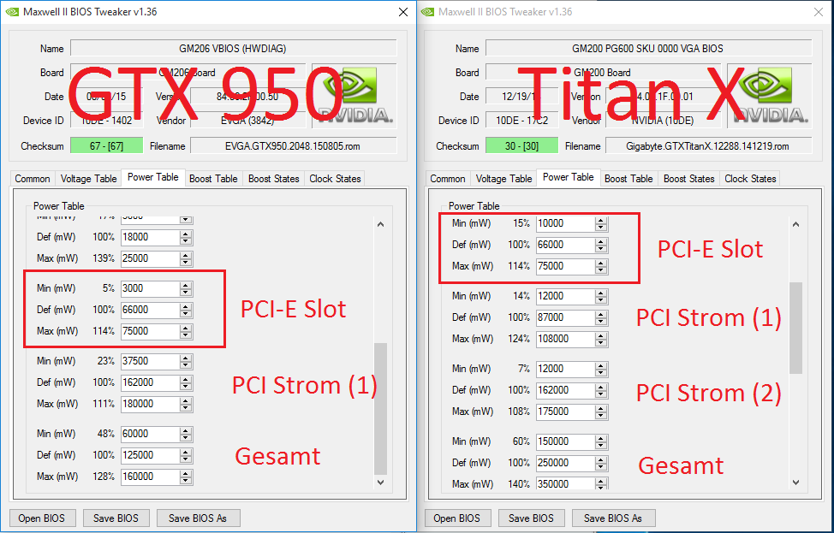834x533 pixels.
Task: Click the up arrow of the 180000 spinner
Action: [x=186, y=400]
